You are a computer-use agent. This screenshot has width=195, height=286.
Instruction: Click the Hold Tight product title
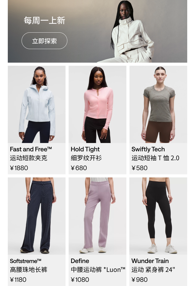(85, 149)
